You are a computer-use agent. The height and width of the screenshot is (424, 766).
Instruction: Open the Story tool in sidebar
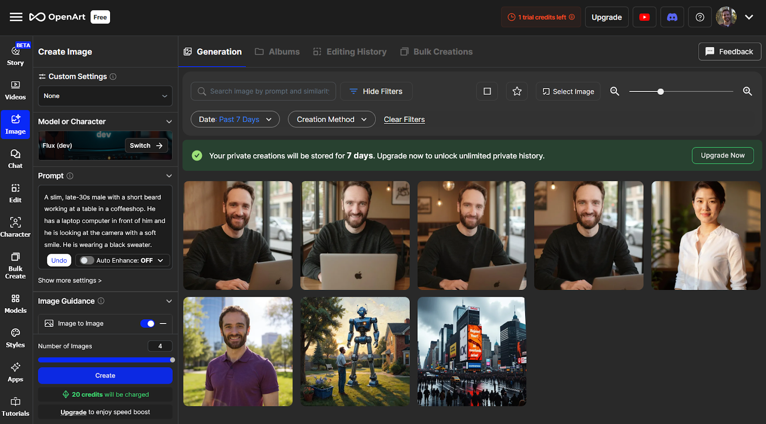click(x=15, y=56)
